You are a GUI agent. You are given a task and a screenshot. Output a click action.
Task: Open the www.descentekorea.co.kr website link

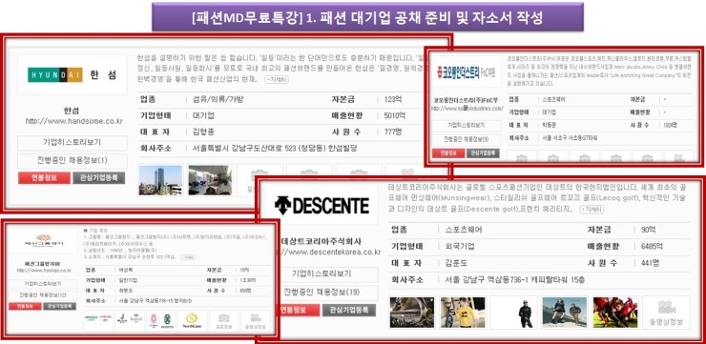[x=329, y=253]
